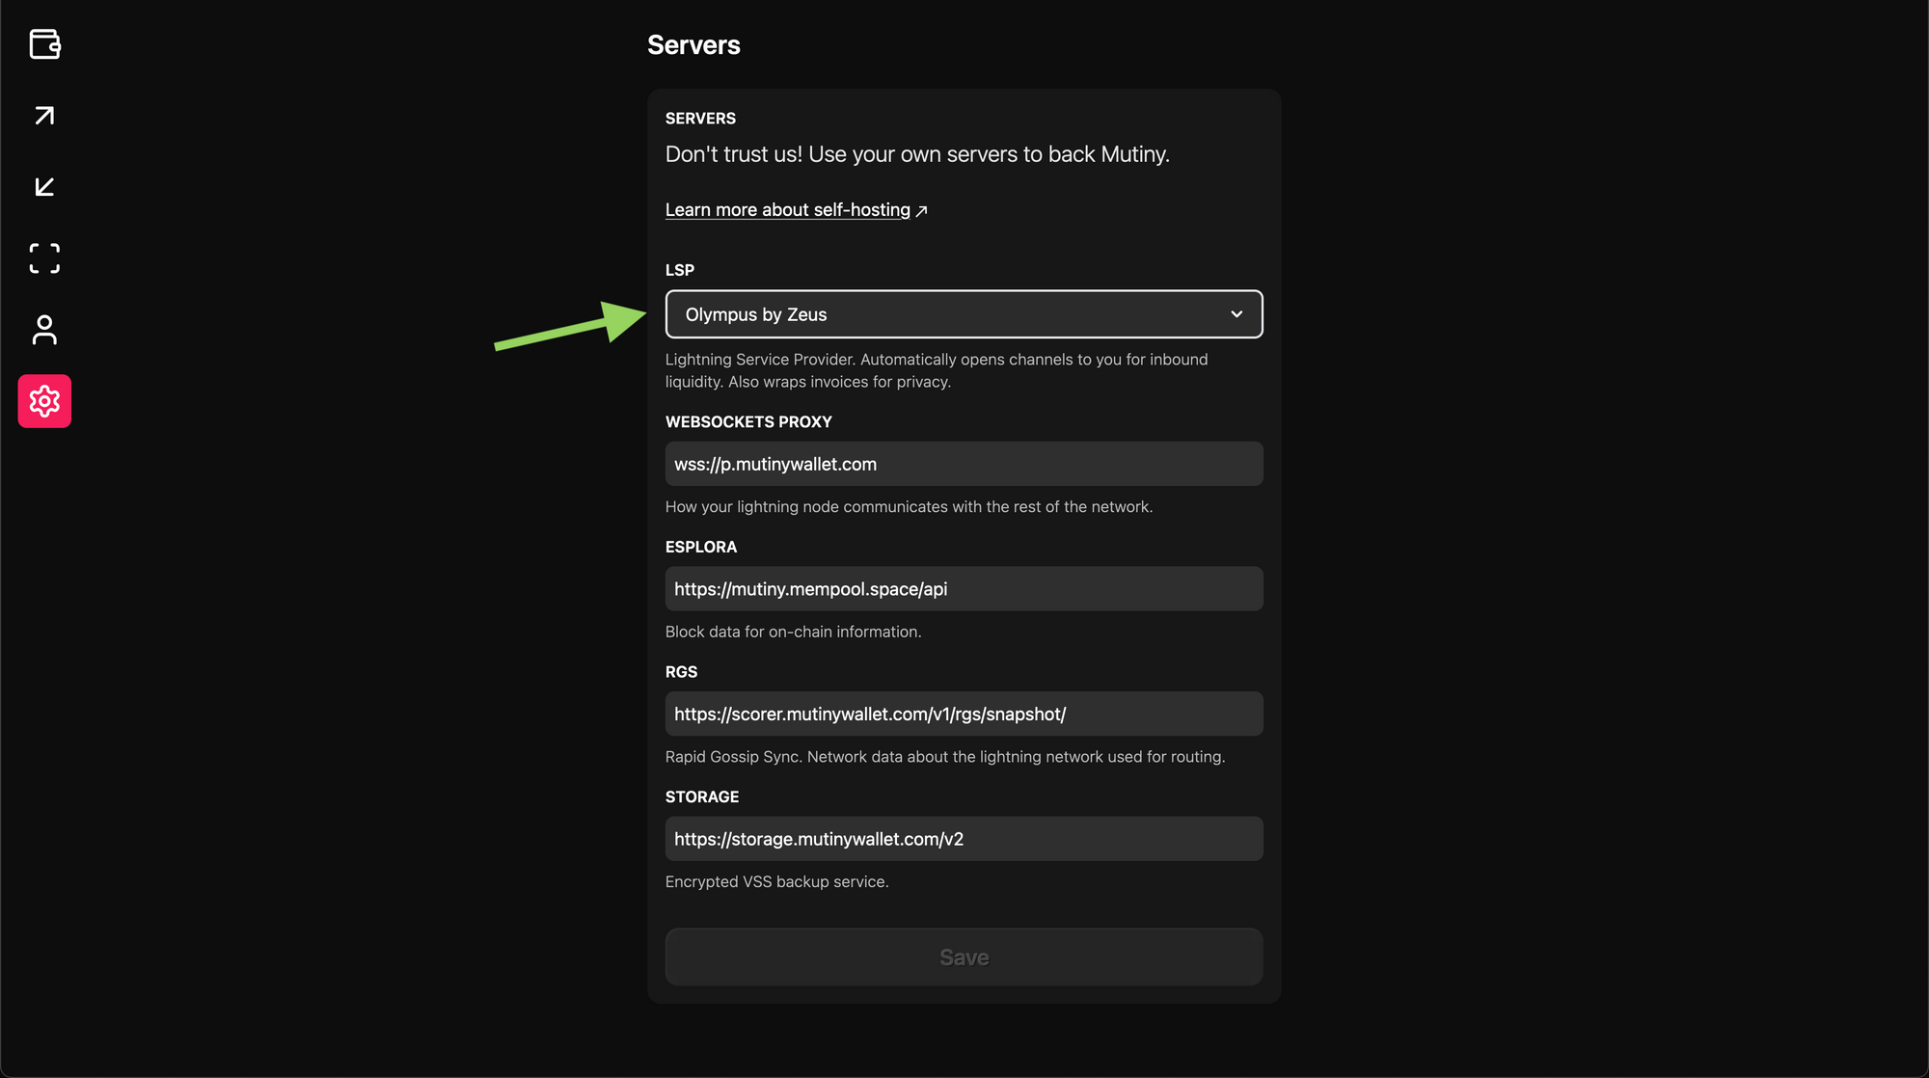1929x1078 pixels.
Task: Open the wallet home icon in sidebar
Action: coord(44,44)
